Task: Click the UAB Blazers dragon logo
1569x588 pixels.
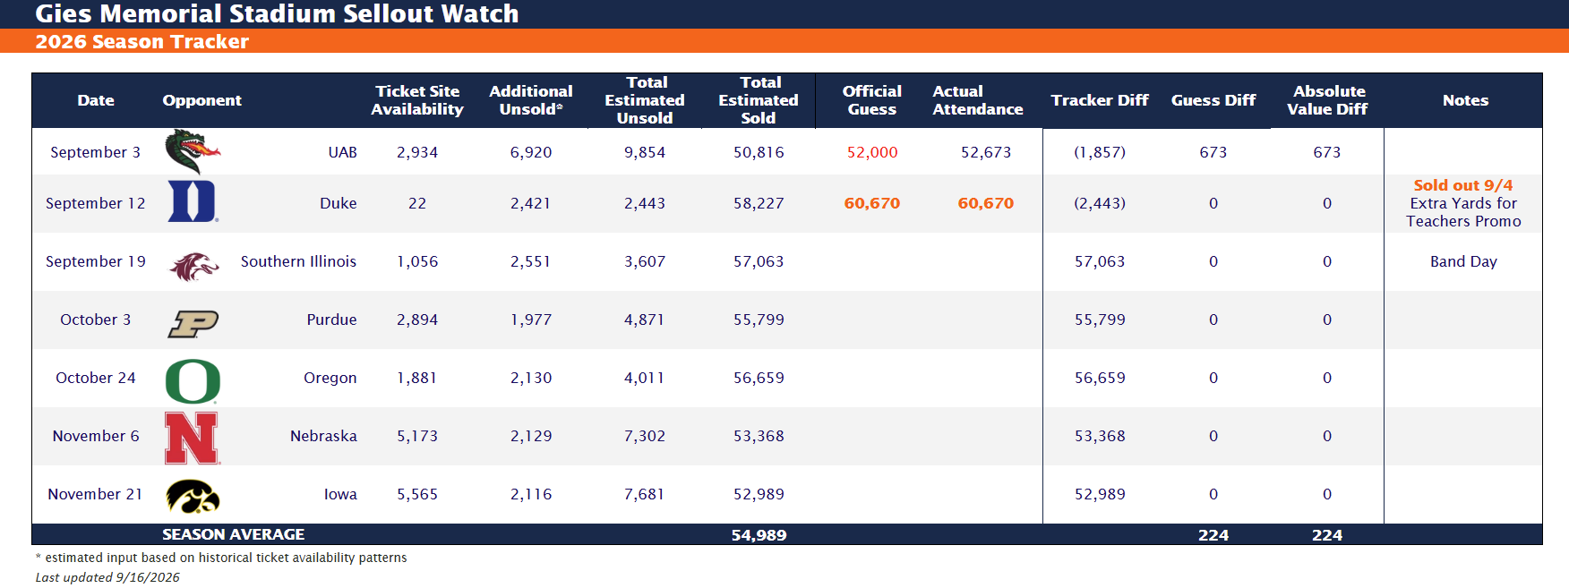Action: point(193,152)
